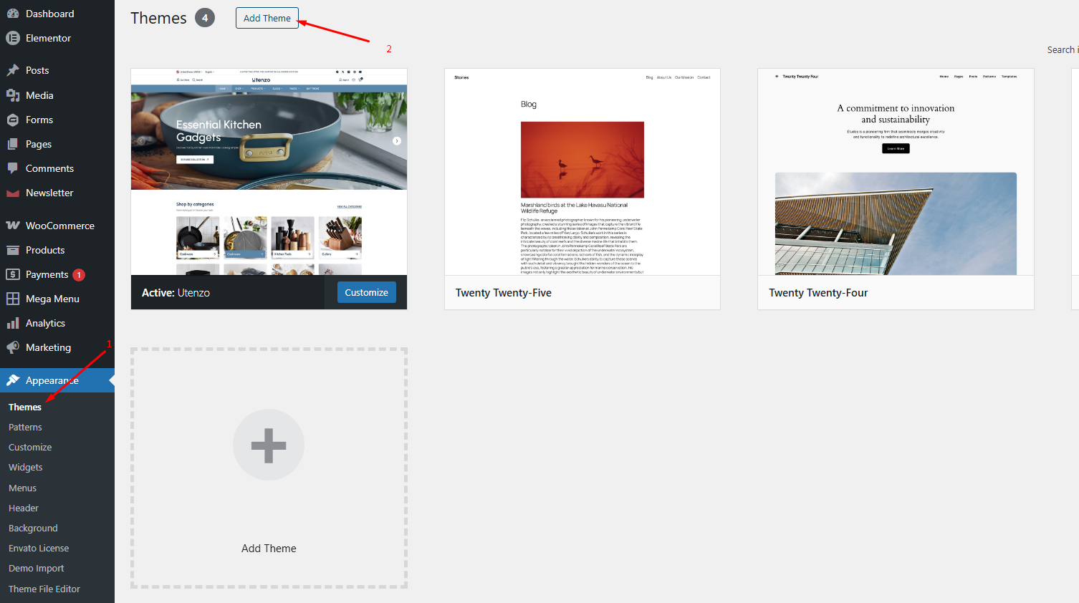The height and width of the screenshot is (603, 1079).
Task: Click the WooCommerce logo icon
Action: pyautogui.click(x=13, y=226)
